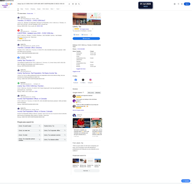Switch to the Forums tab
The height and width of the screenshot is (184, 193).
click(x=27, y=9)
